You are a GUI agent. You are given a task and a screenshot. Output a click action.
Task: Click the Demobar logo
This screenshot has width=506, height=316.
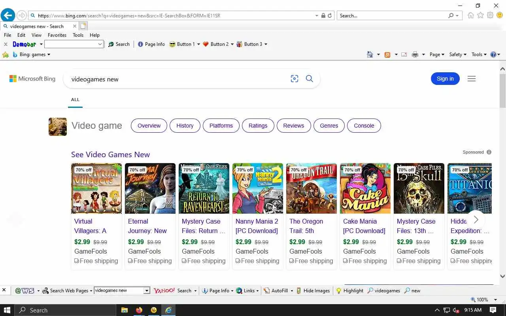coord(24,44)
